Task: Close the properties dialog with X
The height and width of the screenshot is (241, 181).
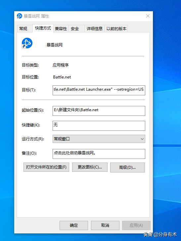Action: pyautogui.click(x=148, y=16)
